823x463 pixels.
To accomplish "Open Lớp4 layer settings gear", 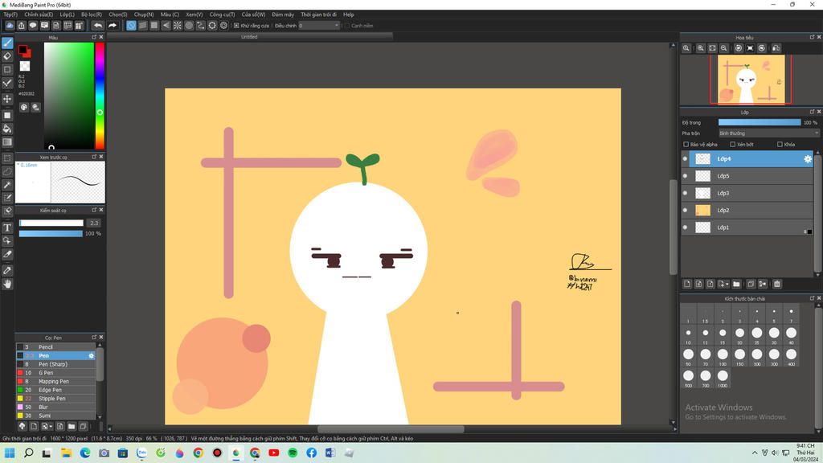I will [x=807, y=159].
